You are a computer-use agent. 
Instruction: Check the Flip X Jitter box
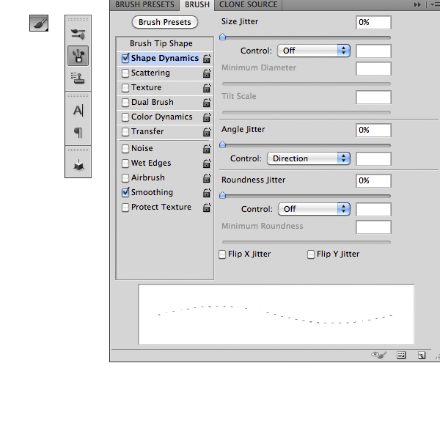coord(222,254)
